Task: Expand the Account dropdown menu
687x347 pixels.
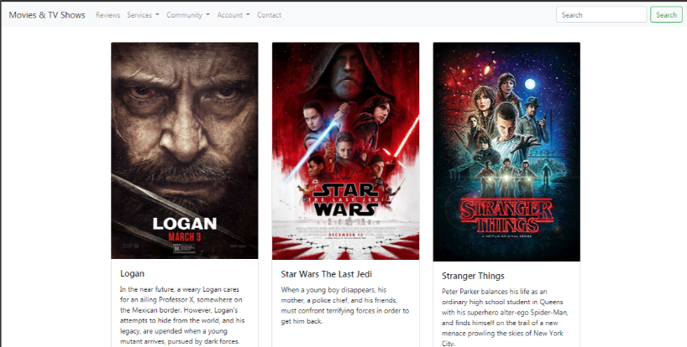Action: tap(233, 15)
